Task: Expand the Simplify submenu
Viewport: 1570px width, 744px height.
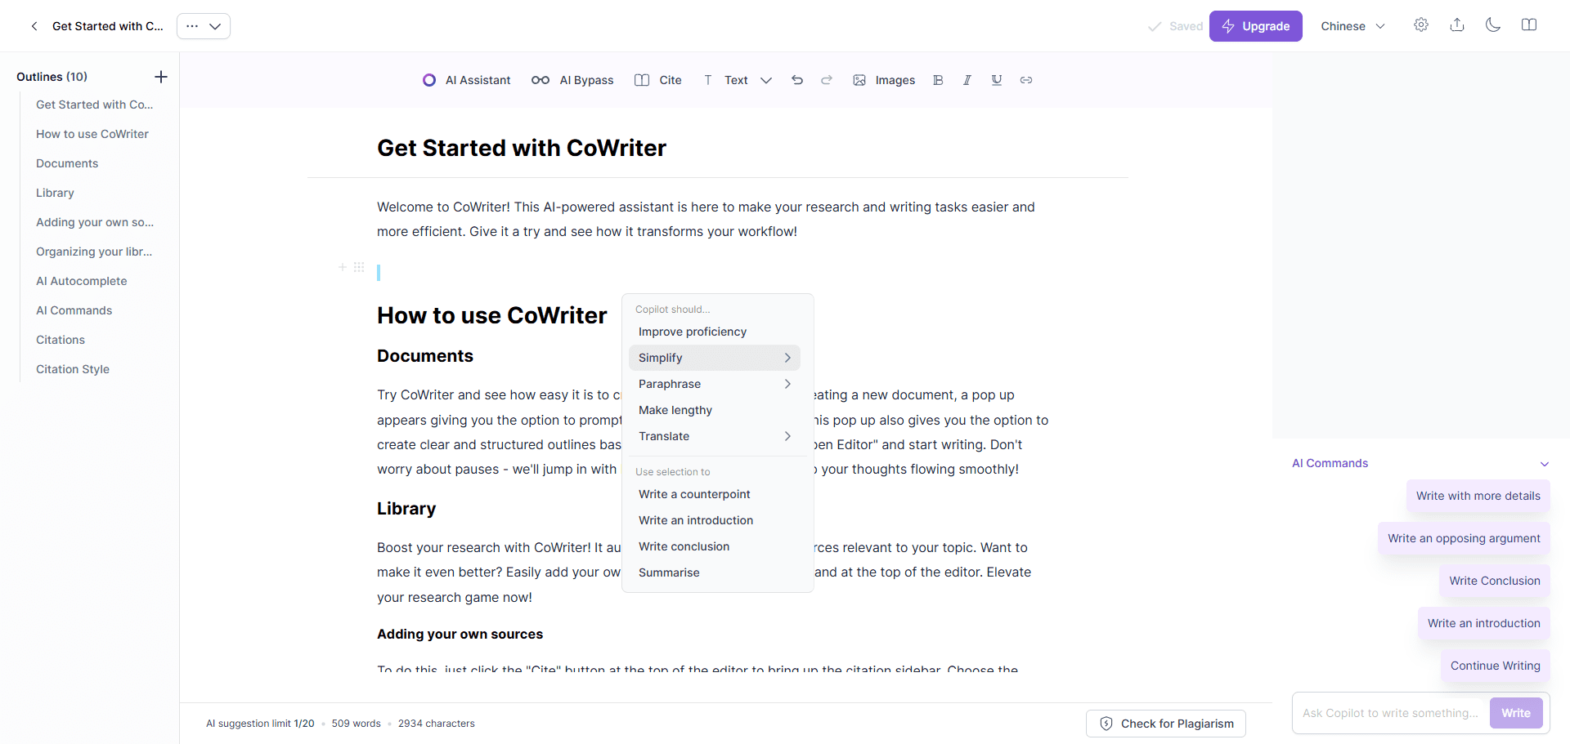Action: click(715, 358)
